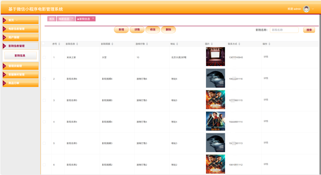The image size is (321, 175).
Task: Select 影院信息 submenu item
Action: tap(20, 56)
